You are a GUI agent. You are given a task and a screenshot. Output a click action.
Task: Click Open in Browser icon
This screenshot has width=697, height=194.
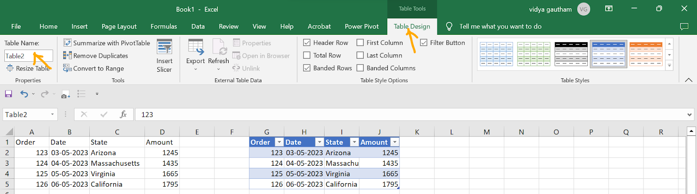237,56
